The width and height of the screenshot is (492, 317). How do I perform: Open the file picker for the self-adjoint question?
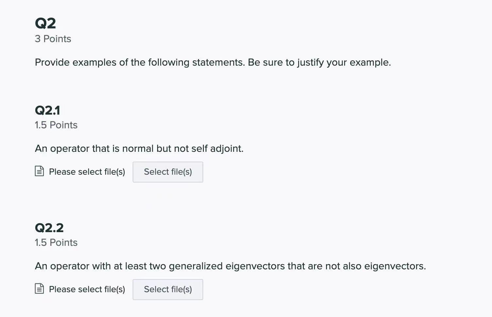click(168, 172)
